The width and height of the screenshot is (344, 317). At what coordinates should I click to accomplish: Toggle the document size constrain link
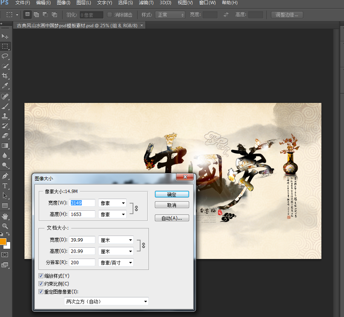tap(144, 245)
